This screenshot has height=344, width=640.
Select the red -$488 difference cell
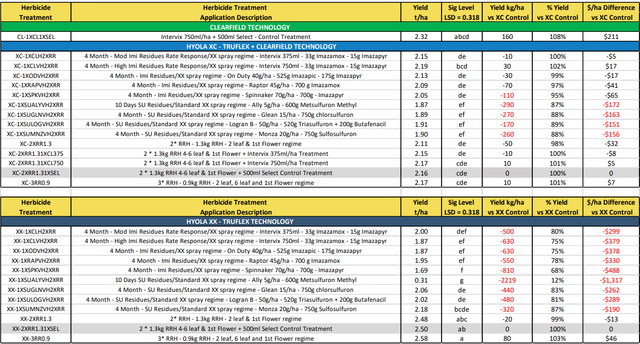point(611,270)
